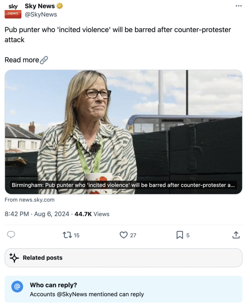Open the video thumbnail of the woman
The width and height of the screenshot is (248, 308).
click(124, 126)
